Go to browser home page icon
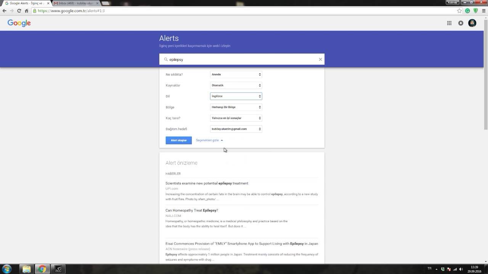This screenshot has height=274, width=488. pos(26,11)
